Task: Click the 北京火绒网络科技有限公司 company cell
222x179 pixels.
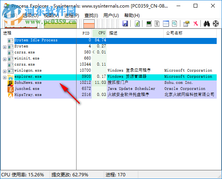Action: (189, 94)
